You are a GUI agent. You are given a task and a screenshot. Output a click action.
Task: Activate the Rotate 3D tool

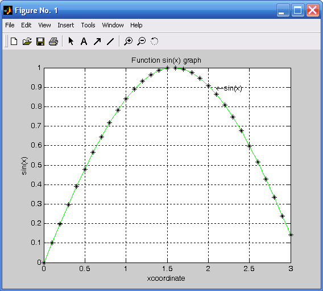click(154, 41)
